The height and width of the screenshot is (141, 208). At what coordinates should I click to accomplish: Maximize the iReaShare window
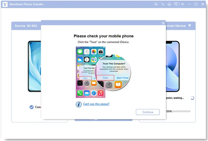(196, 4)
